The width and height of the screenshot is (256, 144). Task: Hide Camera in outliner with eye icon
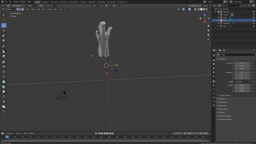click(x=254, y=15)
